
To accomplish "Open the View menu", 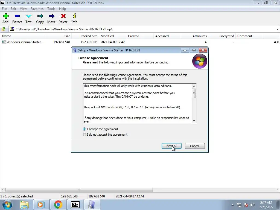I will click(23, 8).
